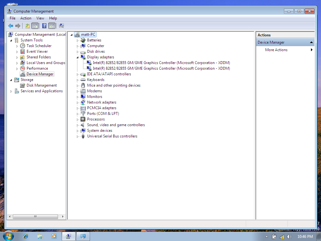
Task: Click the Mice and pointing devices icon
Action: (83, 85)
